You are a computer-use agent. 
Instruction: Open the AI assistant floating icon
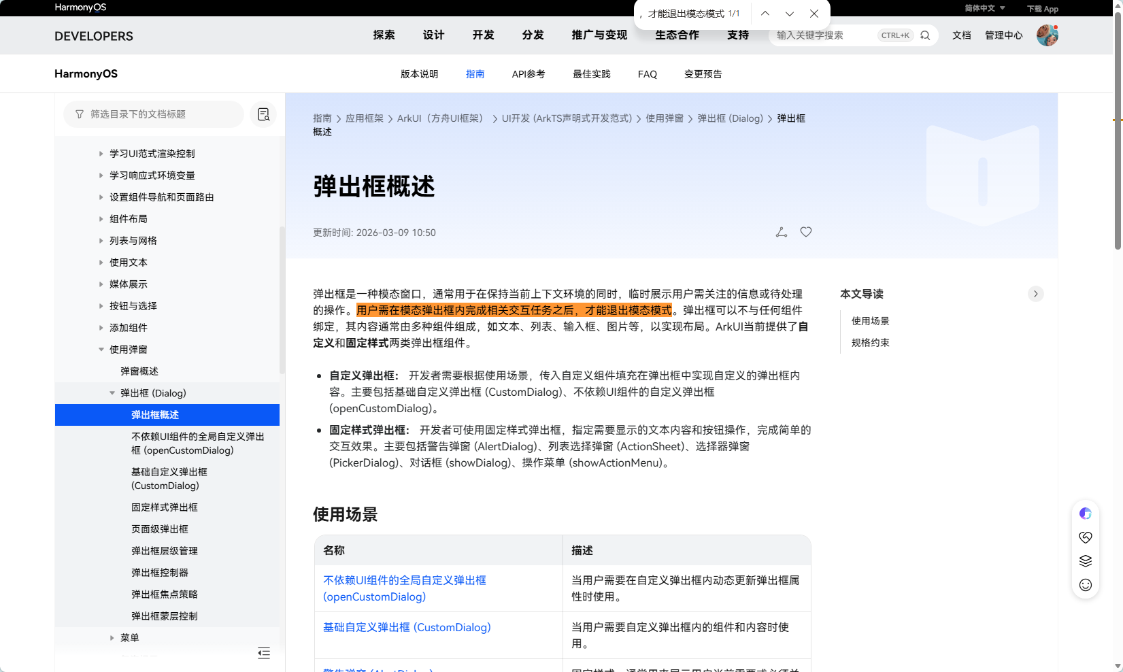(1086, 514)
